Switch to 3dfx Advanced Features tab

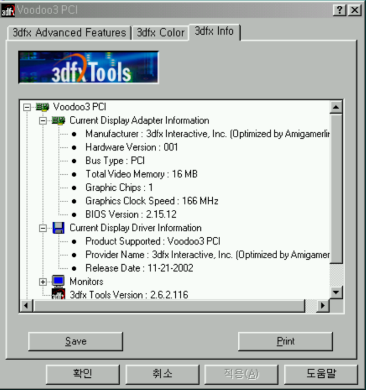click(x=69, y=33)
